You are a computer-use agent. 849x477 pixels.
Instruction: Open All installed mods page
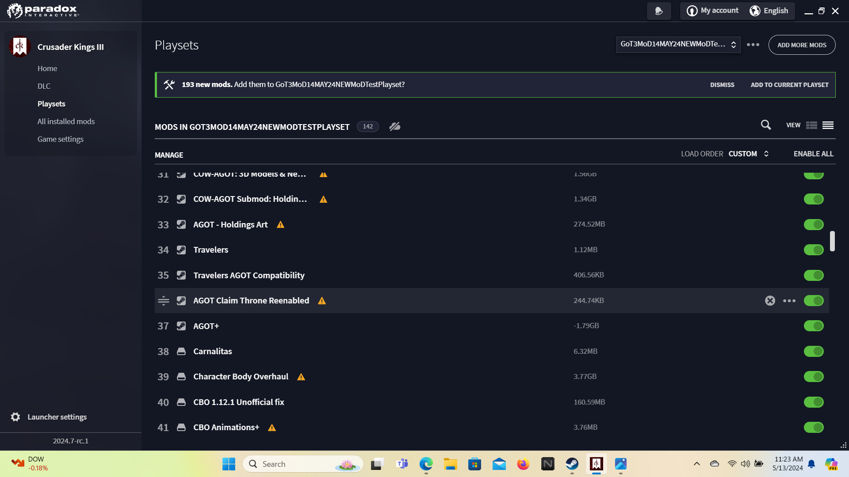point(66,121)
